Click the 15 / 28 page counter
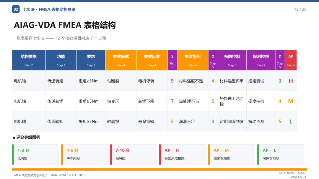This screenshot has width=319, height=179. (300, 9)
